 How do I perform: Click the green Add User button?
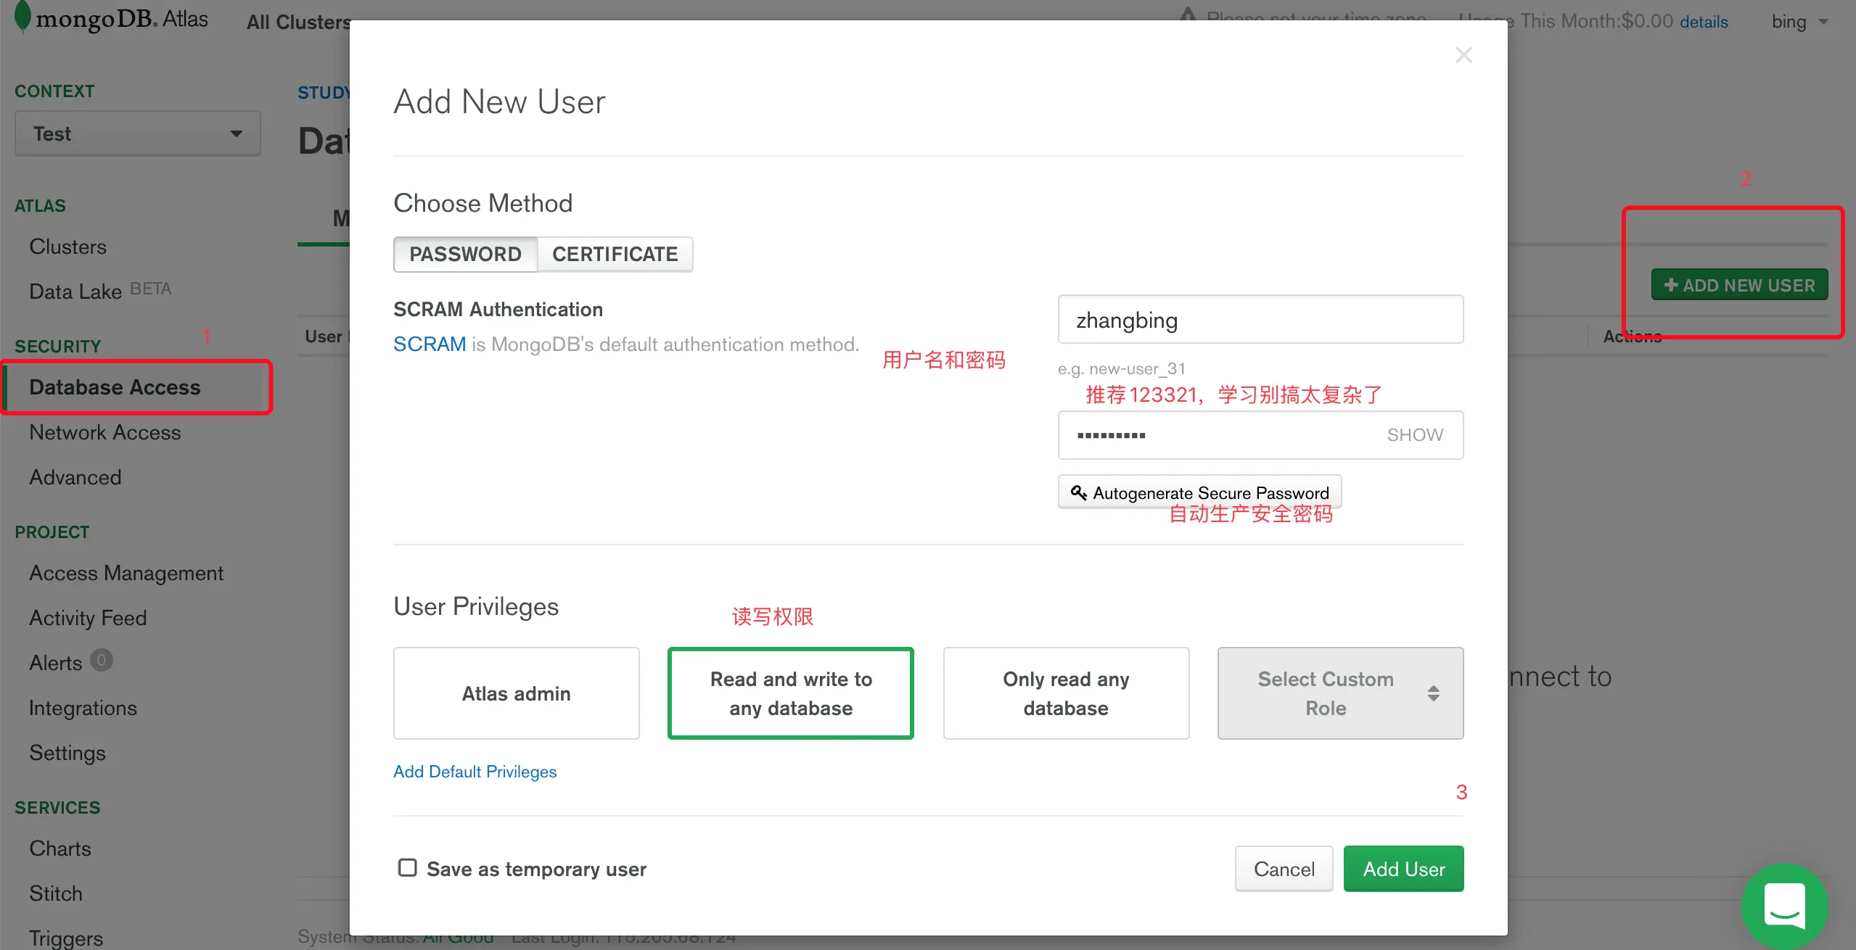pos(1403,868)
